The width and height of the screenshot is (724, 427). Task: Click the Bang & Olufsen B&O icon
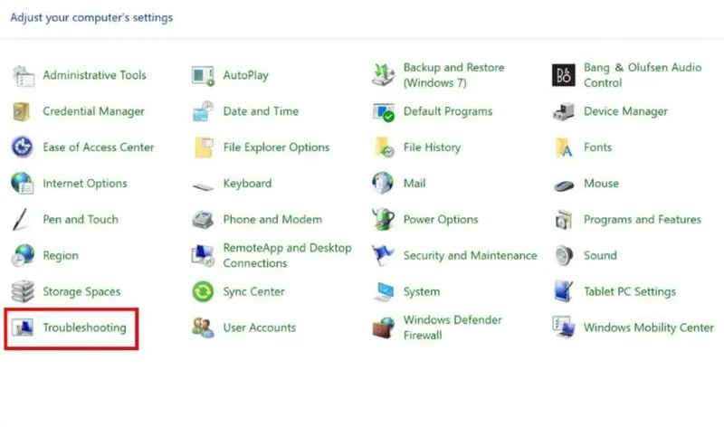(563, 75)
